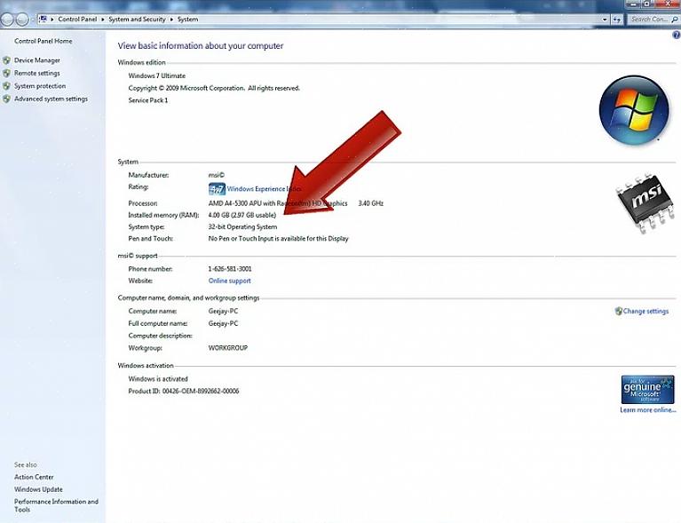Click shield icon beside Remote settings
681x523 pixels.
point(6,73)
